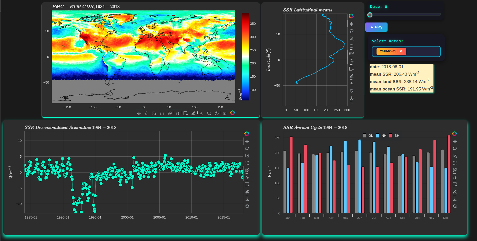Toggle Wheel Zoom in Latitudinal means toolbar

351,54
